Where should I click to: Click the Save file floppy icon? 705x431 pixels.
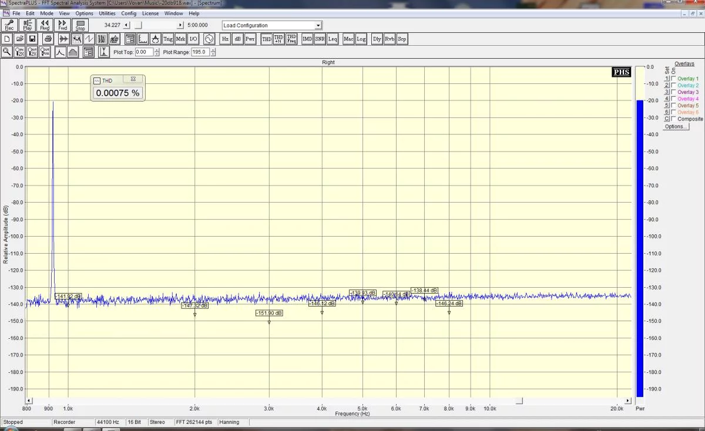tap(32, 39)
